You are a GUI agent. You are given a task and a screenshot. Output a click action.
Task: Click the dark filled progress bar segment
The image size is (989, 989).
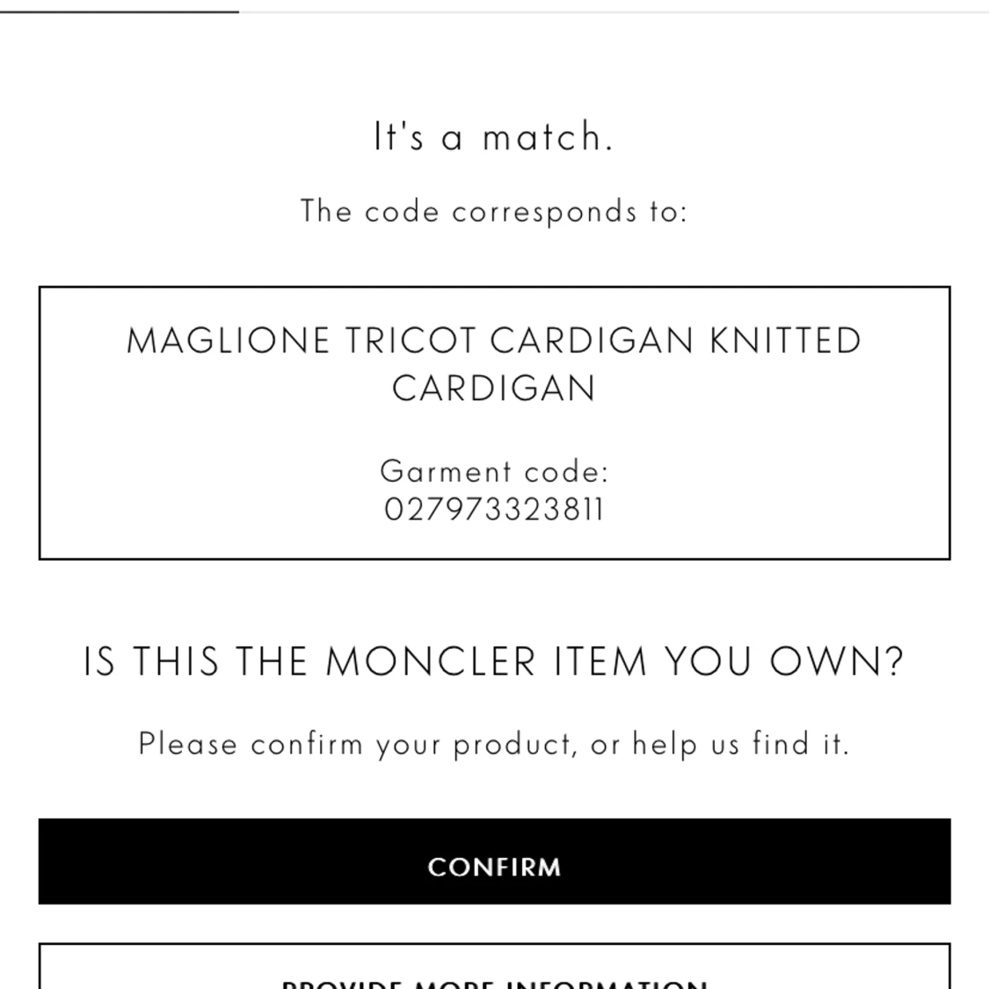(x=120, y=11)
